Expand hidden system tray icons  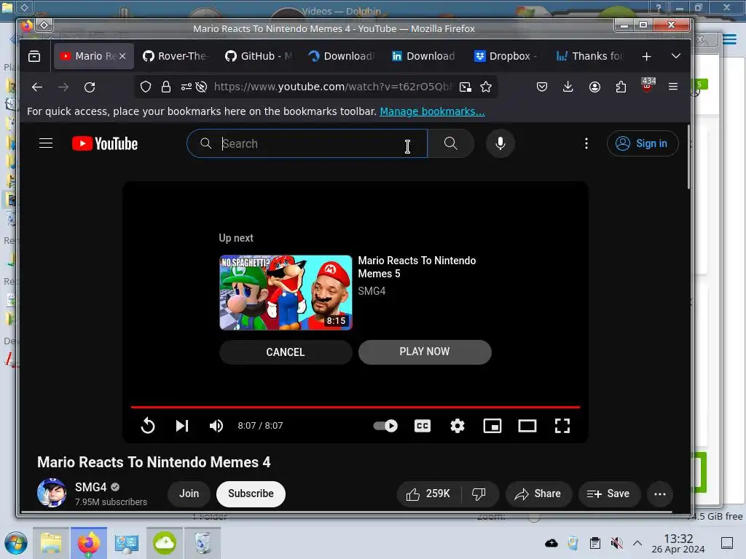point(637,543)
